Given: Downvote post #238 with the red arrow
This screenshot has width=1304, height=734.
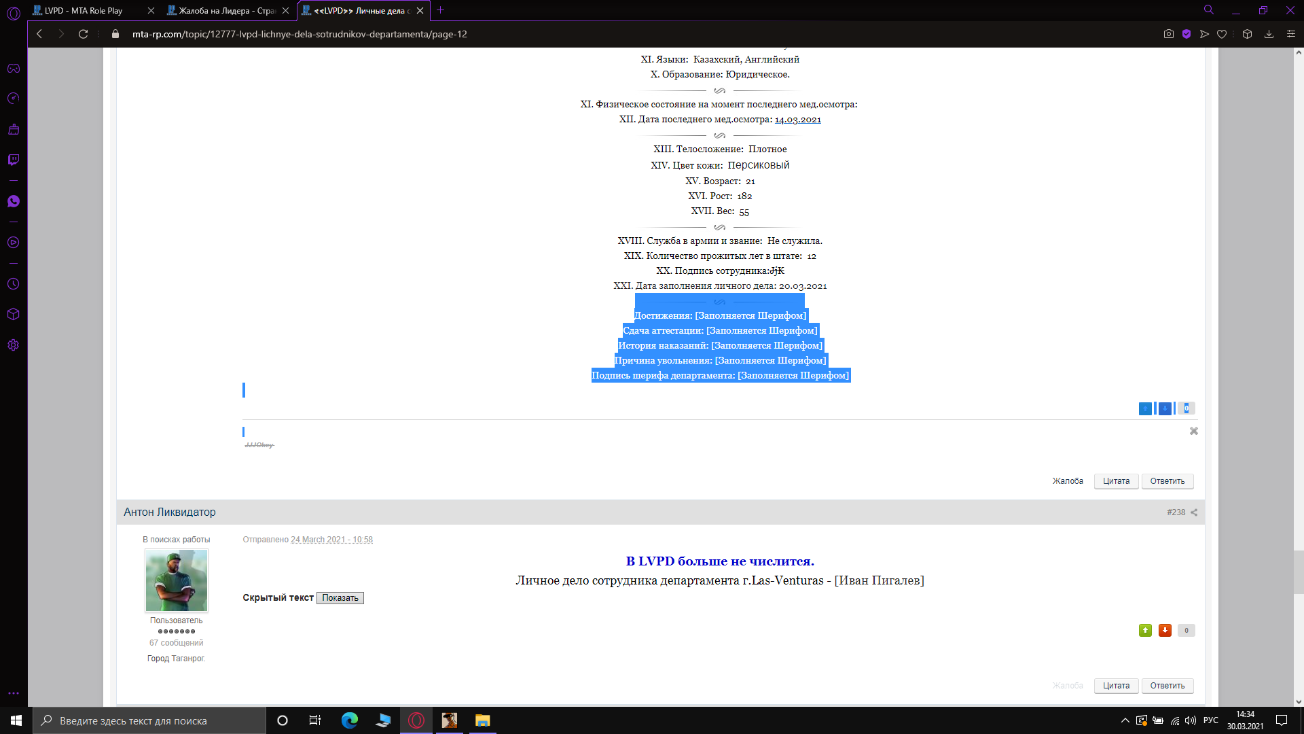Looking at the screenshot, I should pos(1165,631).
